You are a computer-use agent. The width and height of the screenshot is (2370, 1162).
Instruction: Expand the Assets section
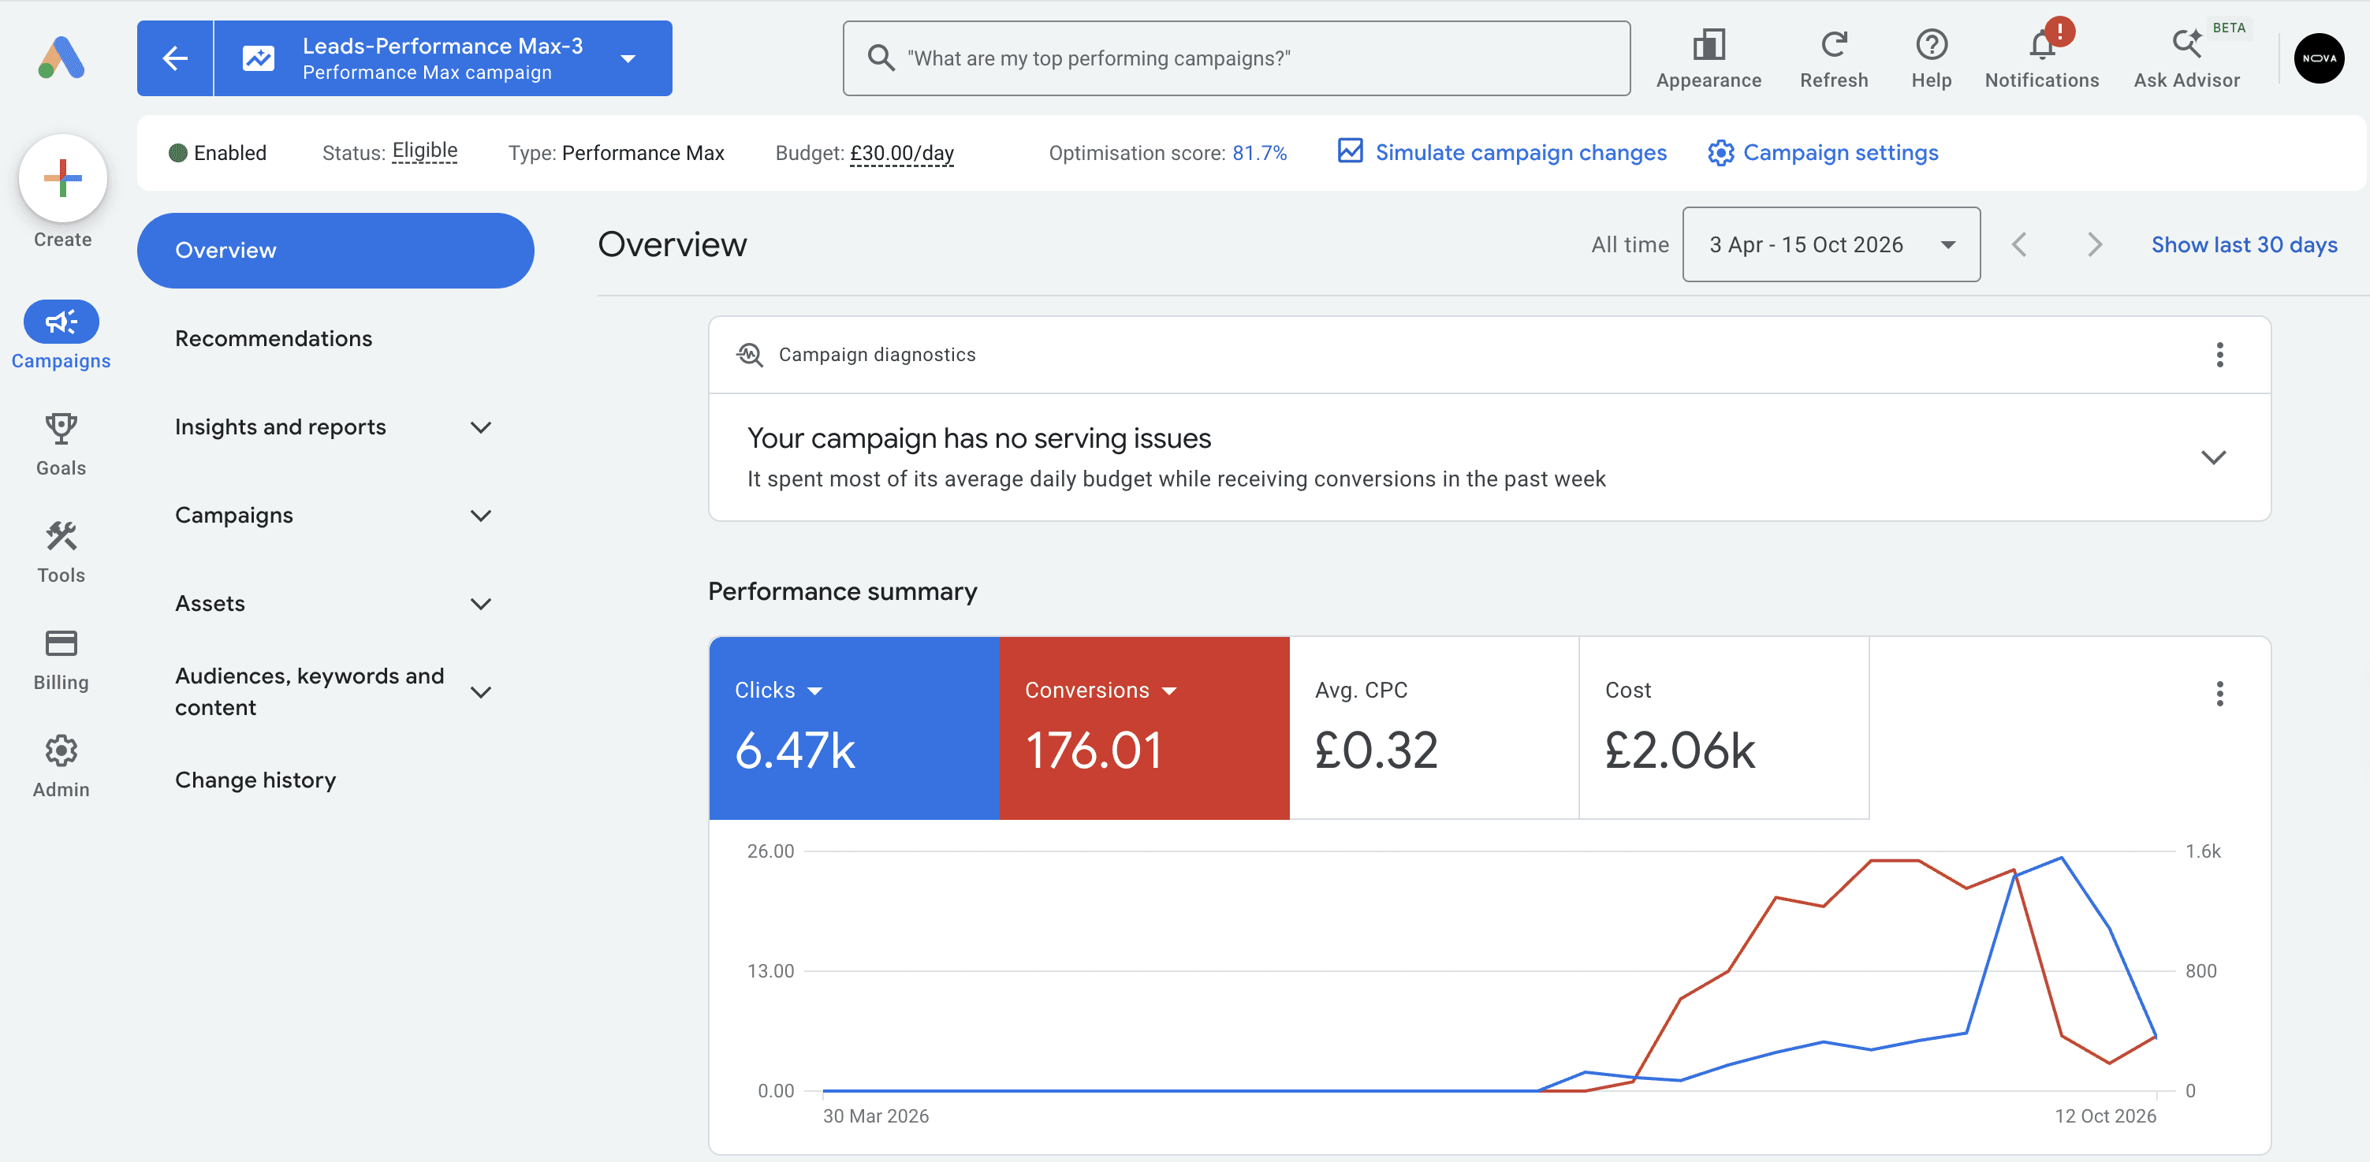(x=480, y=604)
